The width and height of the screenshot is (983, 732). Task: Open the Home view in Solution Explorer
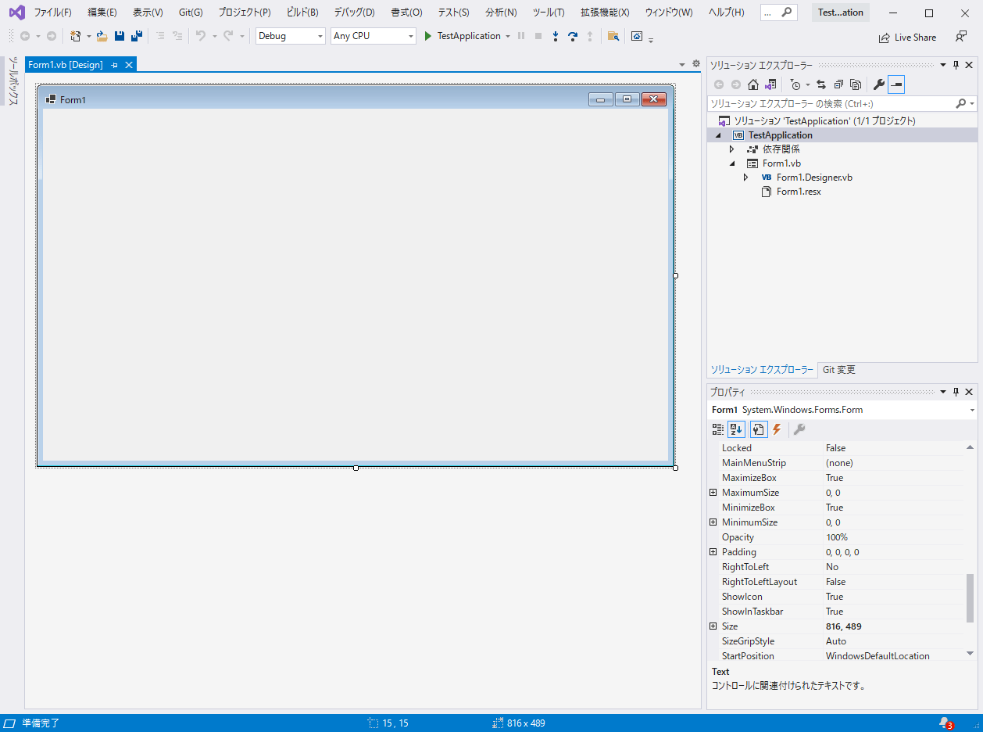[752, 84]
